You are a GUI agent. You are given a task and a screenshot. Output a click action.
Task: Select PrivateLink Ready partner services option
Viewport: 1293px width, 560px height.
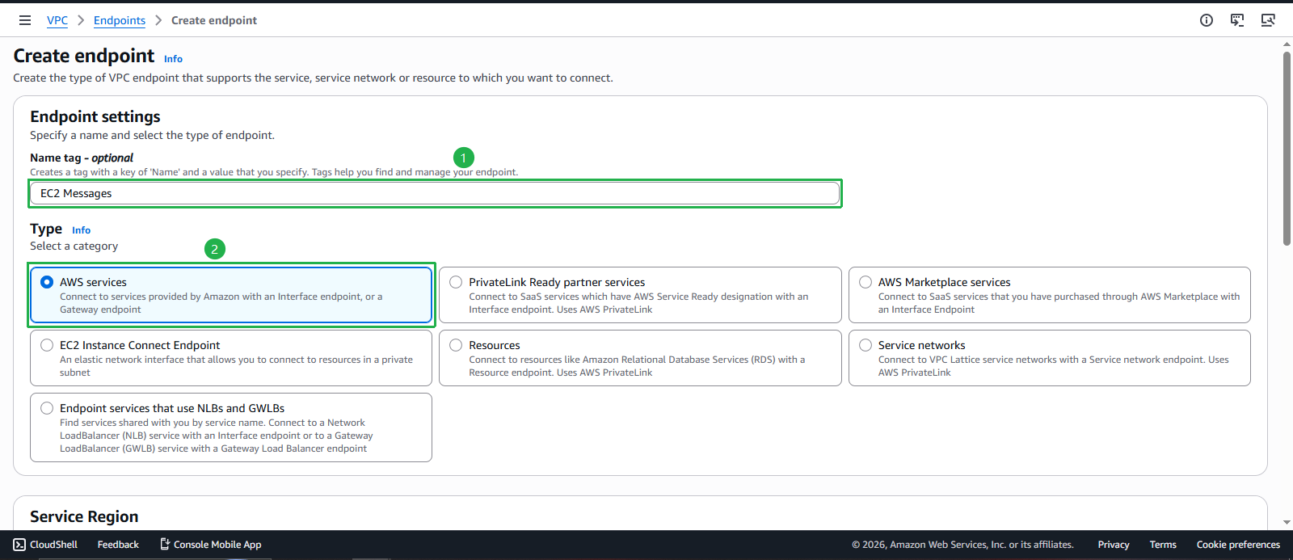click(x=456, y=282)
